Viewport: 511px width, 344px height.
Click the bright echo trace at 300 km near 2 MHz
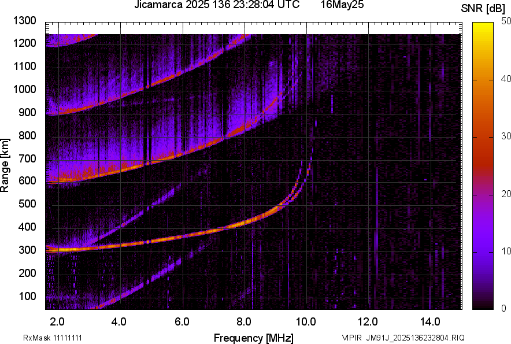pyautogui.click(x=62, y=250)
